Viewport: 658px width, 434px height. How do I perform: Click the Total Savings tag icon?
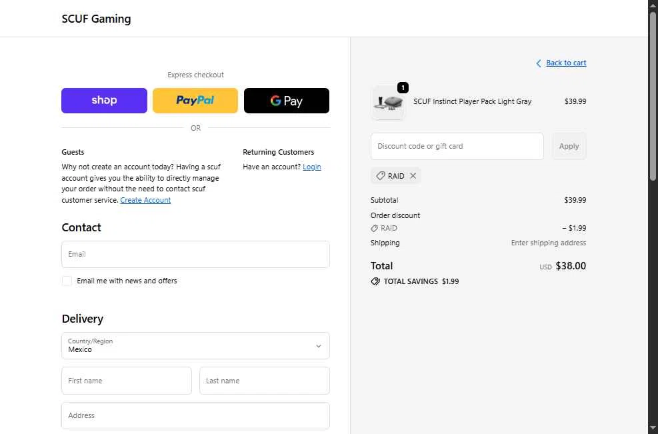(x=375, y=281)
